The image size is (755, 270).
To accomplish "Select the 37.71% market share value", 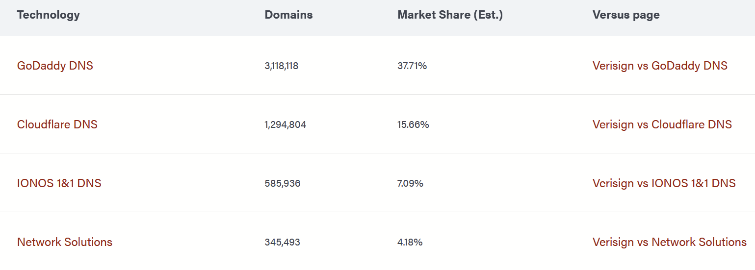I will tap(412, 66).
